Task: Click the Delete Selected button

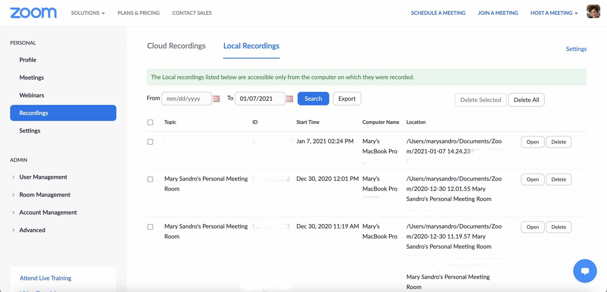Action: click(480, 100)
